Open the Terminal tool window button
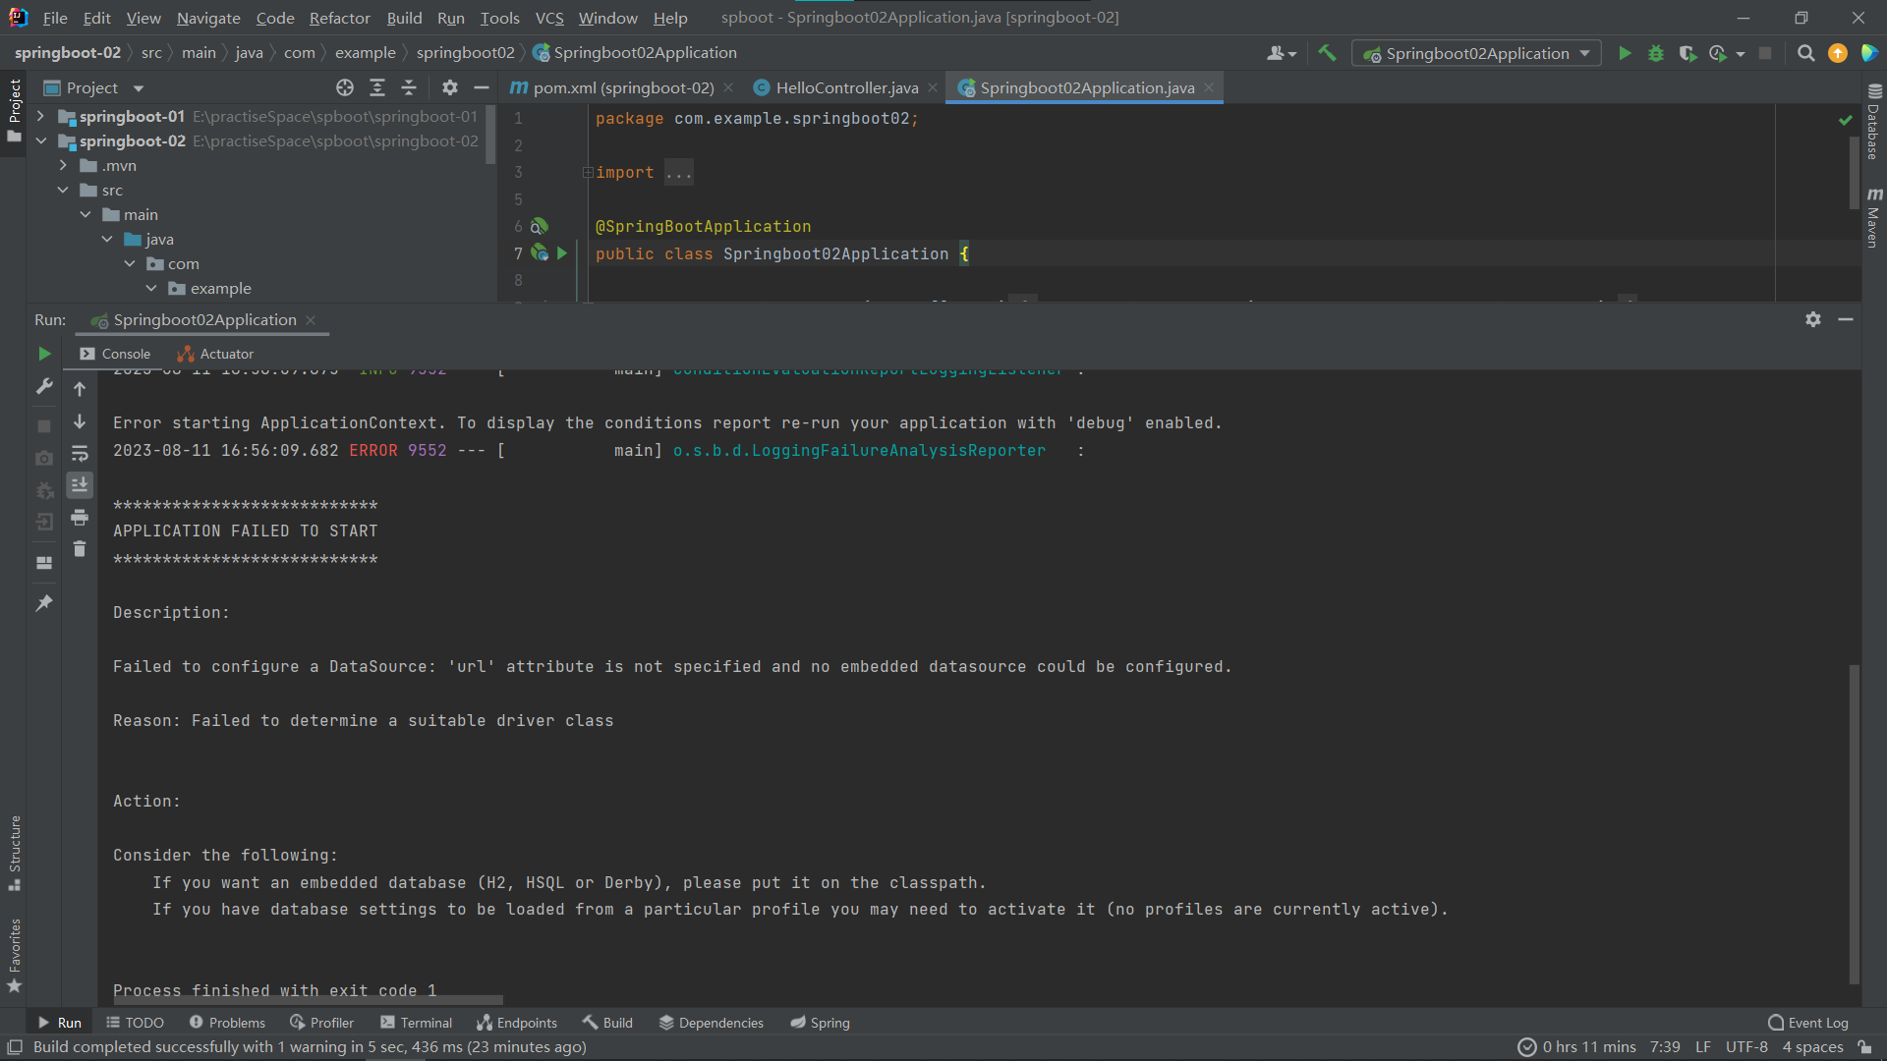 click(417, 1023)
